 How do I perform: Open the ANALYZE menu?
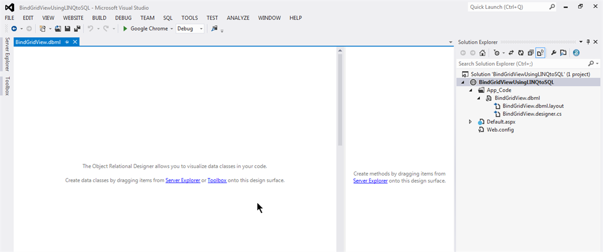point(238,18)
